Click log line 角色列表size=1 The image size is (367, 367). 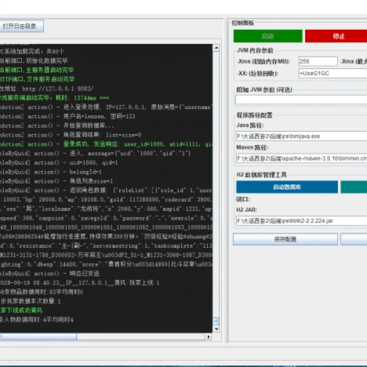(x=56, y=181)
